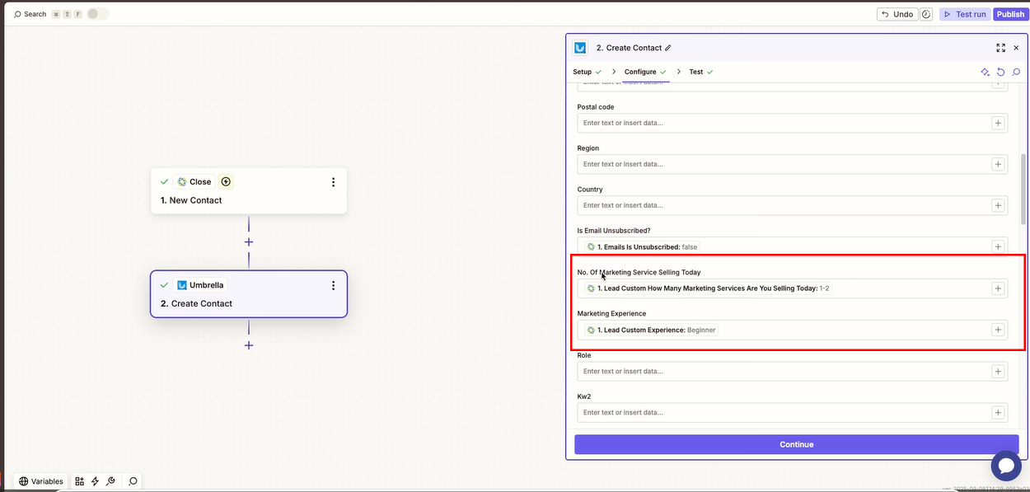Insert data with plus in Role field
Viewport: 1030px width, 492px height.
[x=997, y=371]
